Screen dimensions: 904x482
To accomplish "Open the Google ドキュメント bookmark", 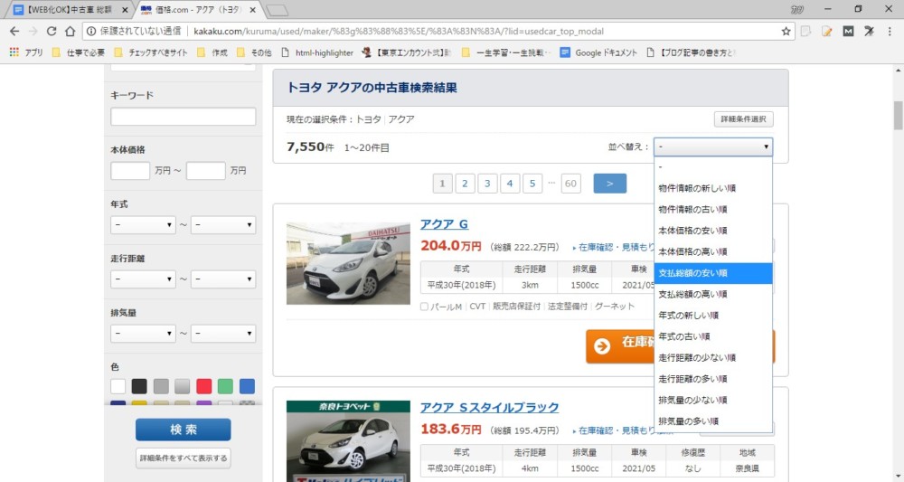I will [598, 52].
